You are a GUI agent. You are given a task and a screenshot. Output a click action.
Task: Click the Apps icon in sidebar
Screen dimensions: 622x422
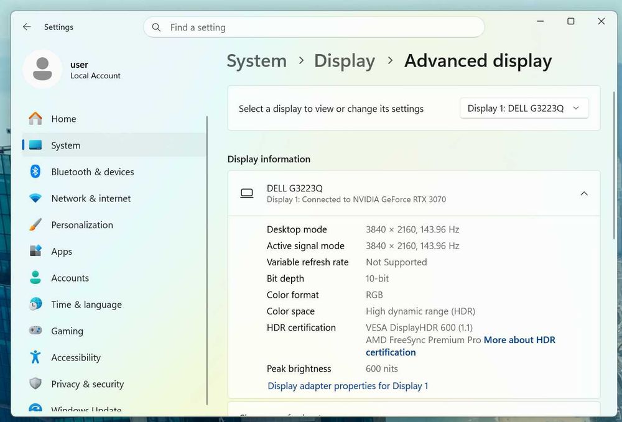pos(35,251)
